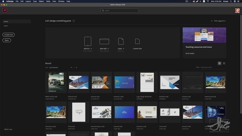Click the Siri icon in menu bar

tap(235, 1)
